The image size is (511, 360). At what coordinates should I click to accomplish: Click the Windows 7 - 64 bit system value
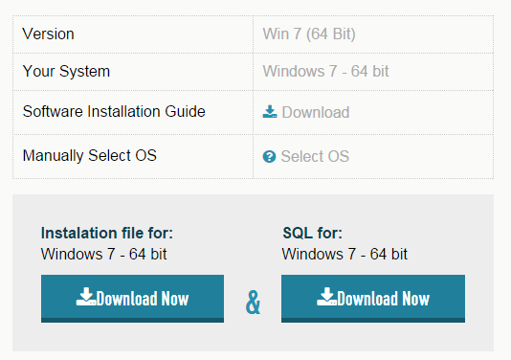point(325,71)
